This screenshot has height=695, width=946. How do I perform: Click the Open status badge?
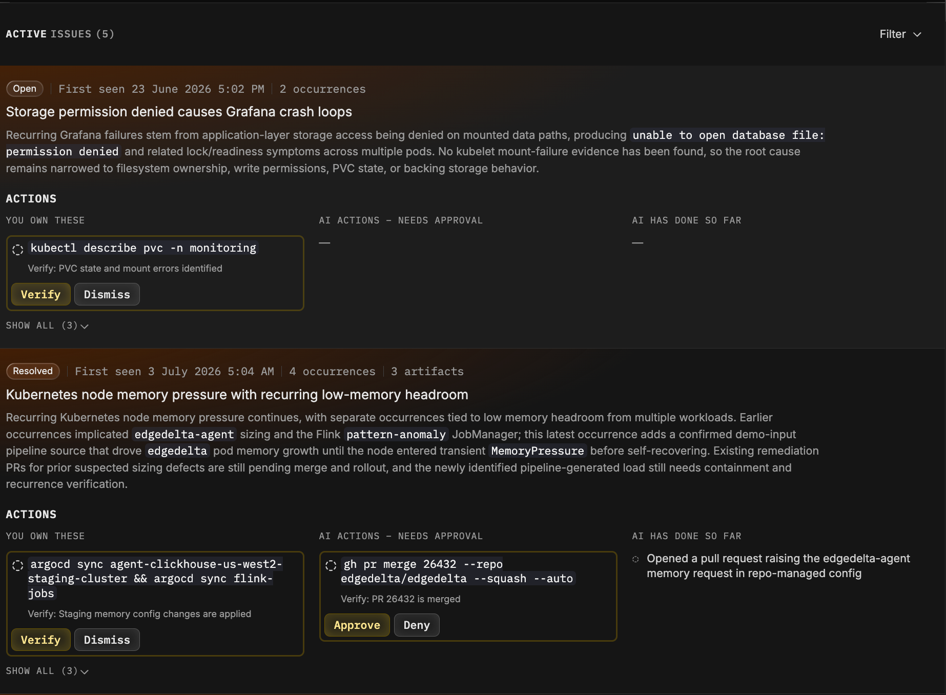(x=25, y=89)
